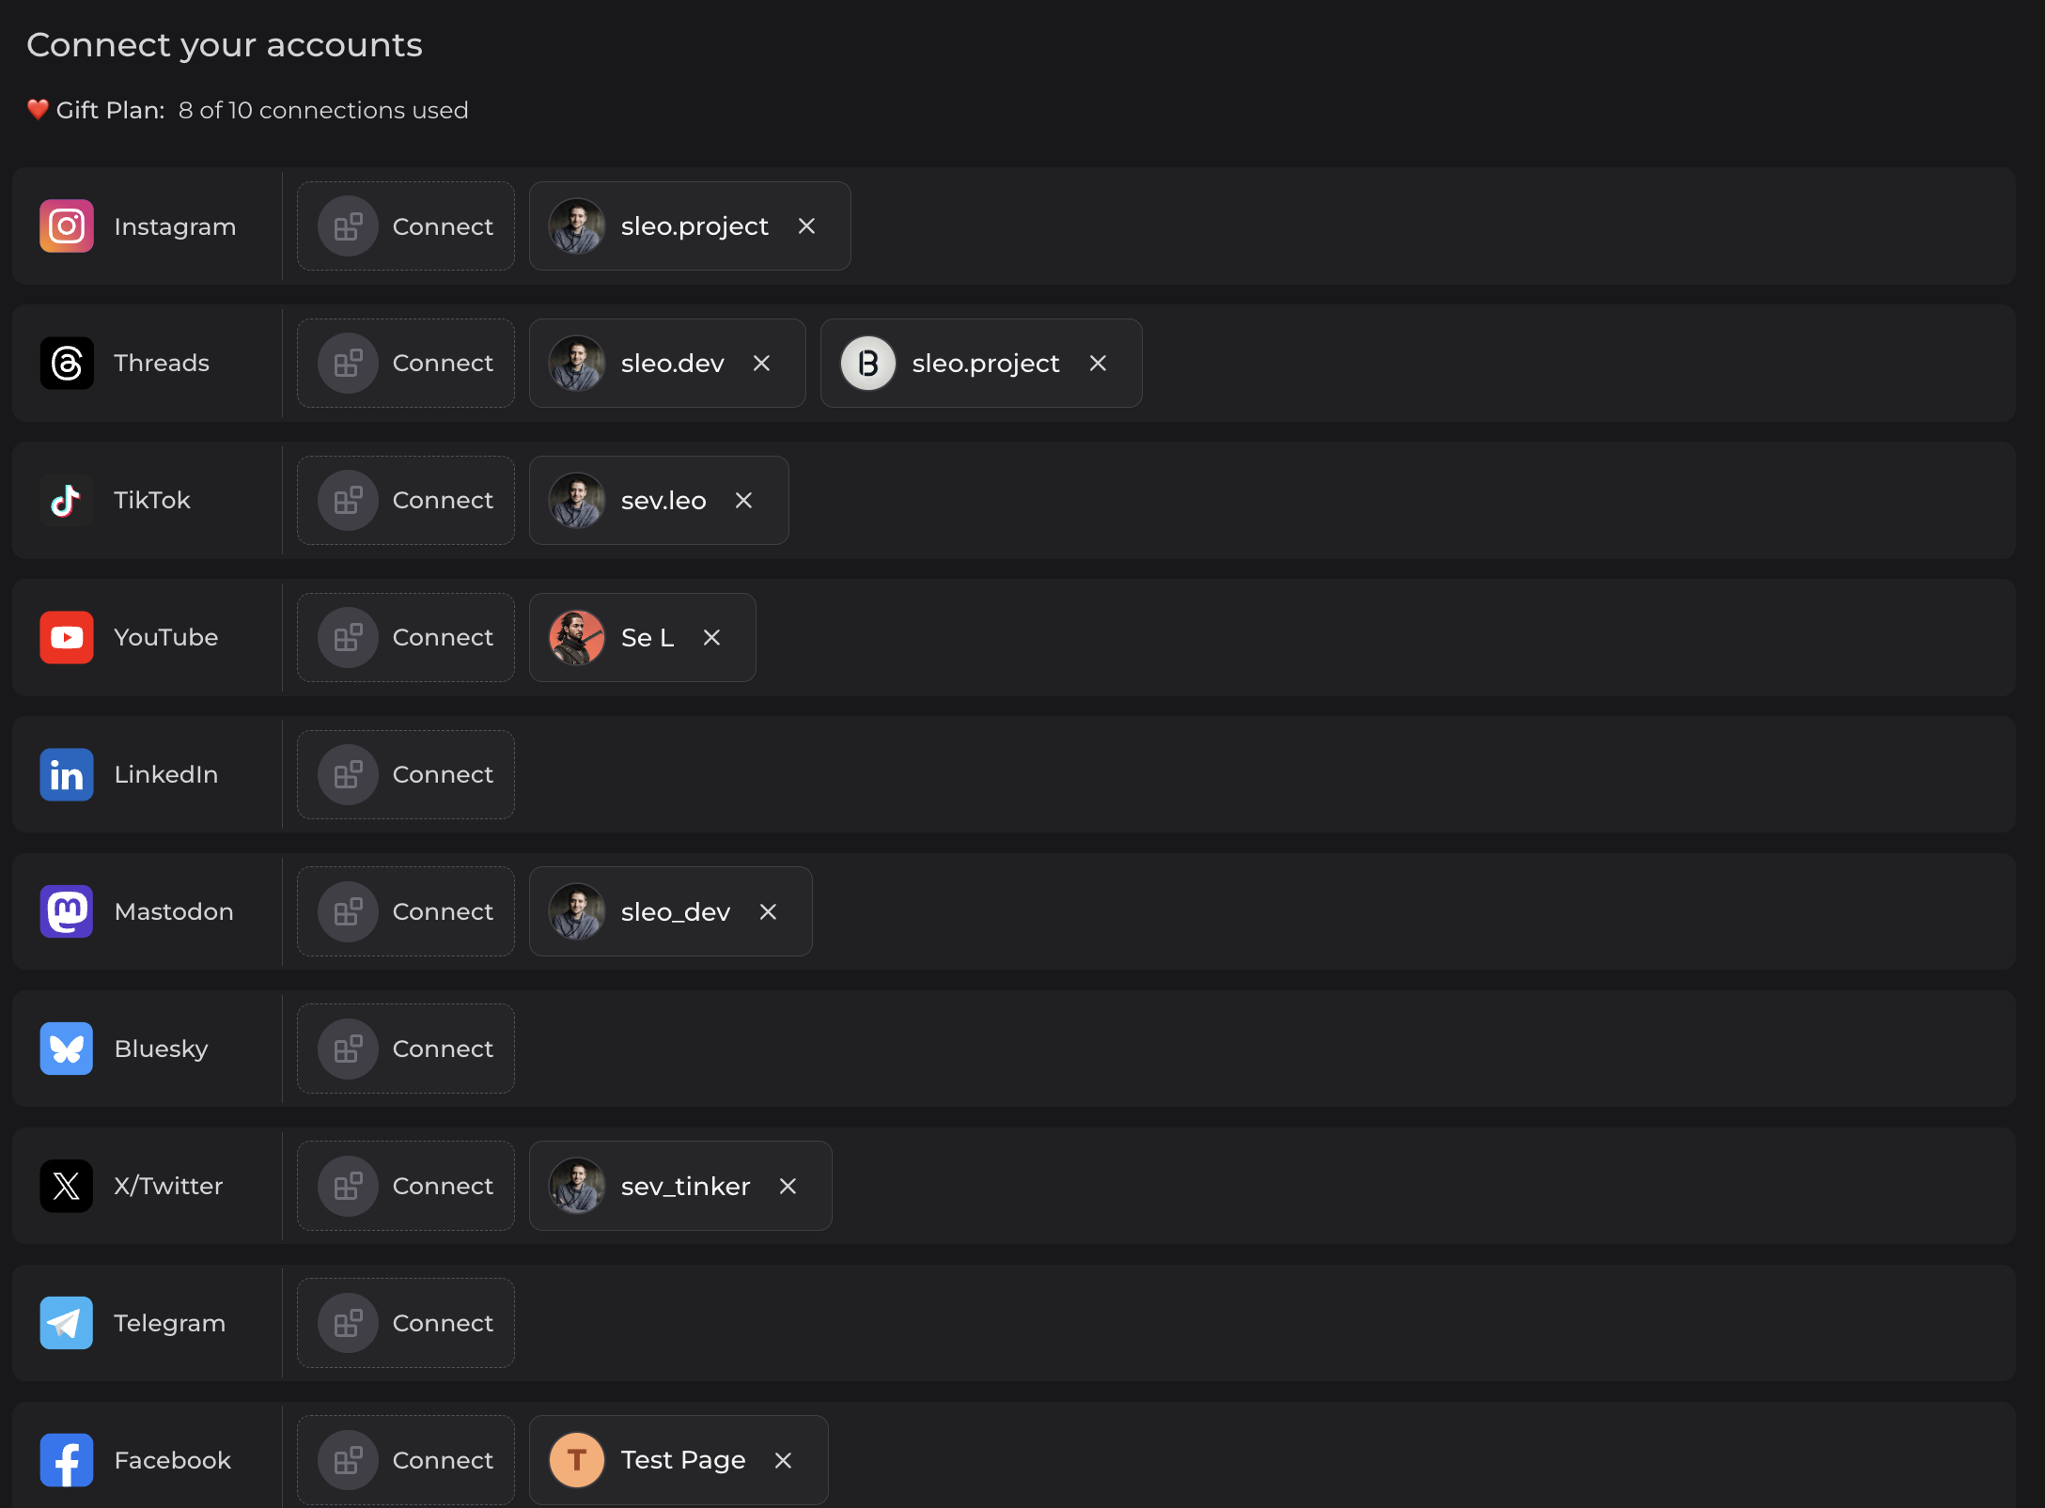2045x1508 pixels.
Task: Click the LinkedIn platform icon
Action: tap(67, 774)
